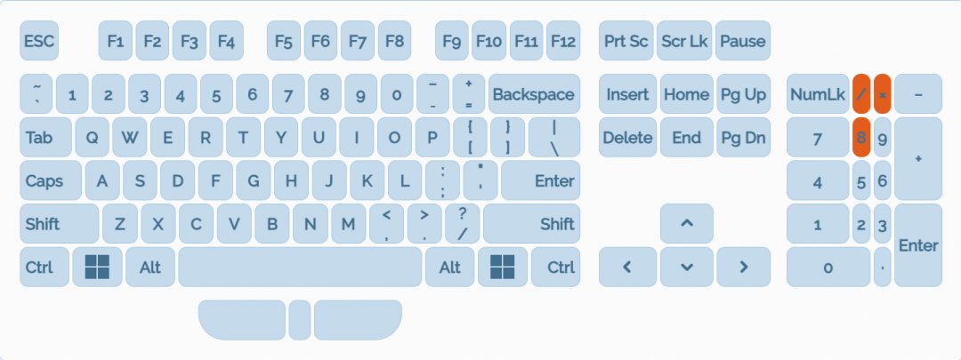This screenshot has width=961, height=360.
Task: Hit the Backspace key
Action: 533,94
